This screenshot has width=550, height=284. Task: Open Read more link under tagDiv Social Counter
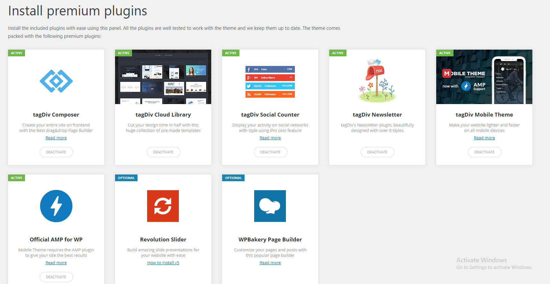270,138
